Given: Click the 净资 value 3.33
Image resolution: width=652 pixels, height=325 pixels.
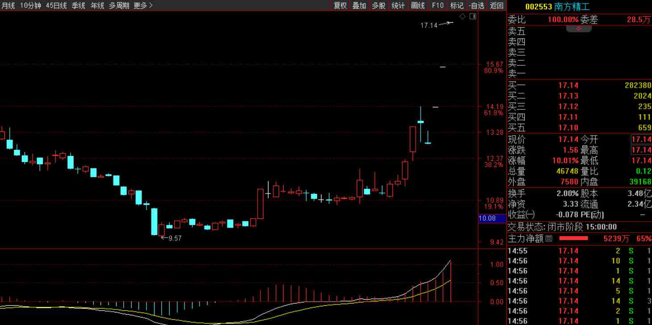Looking at the screenshot, I should coord(571,204).
